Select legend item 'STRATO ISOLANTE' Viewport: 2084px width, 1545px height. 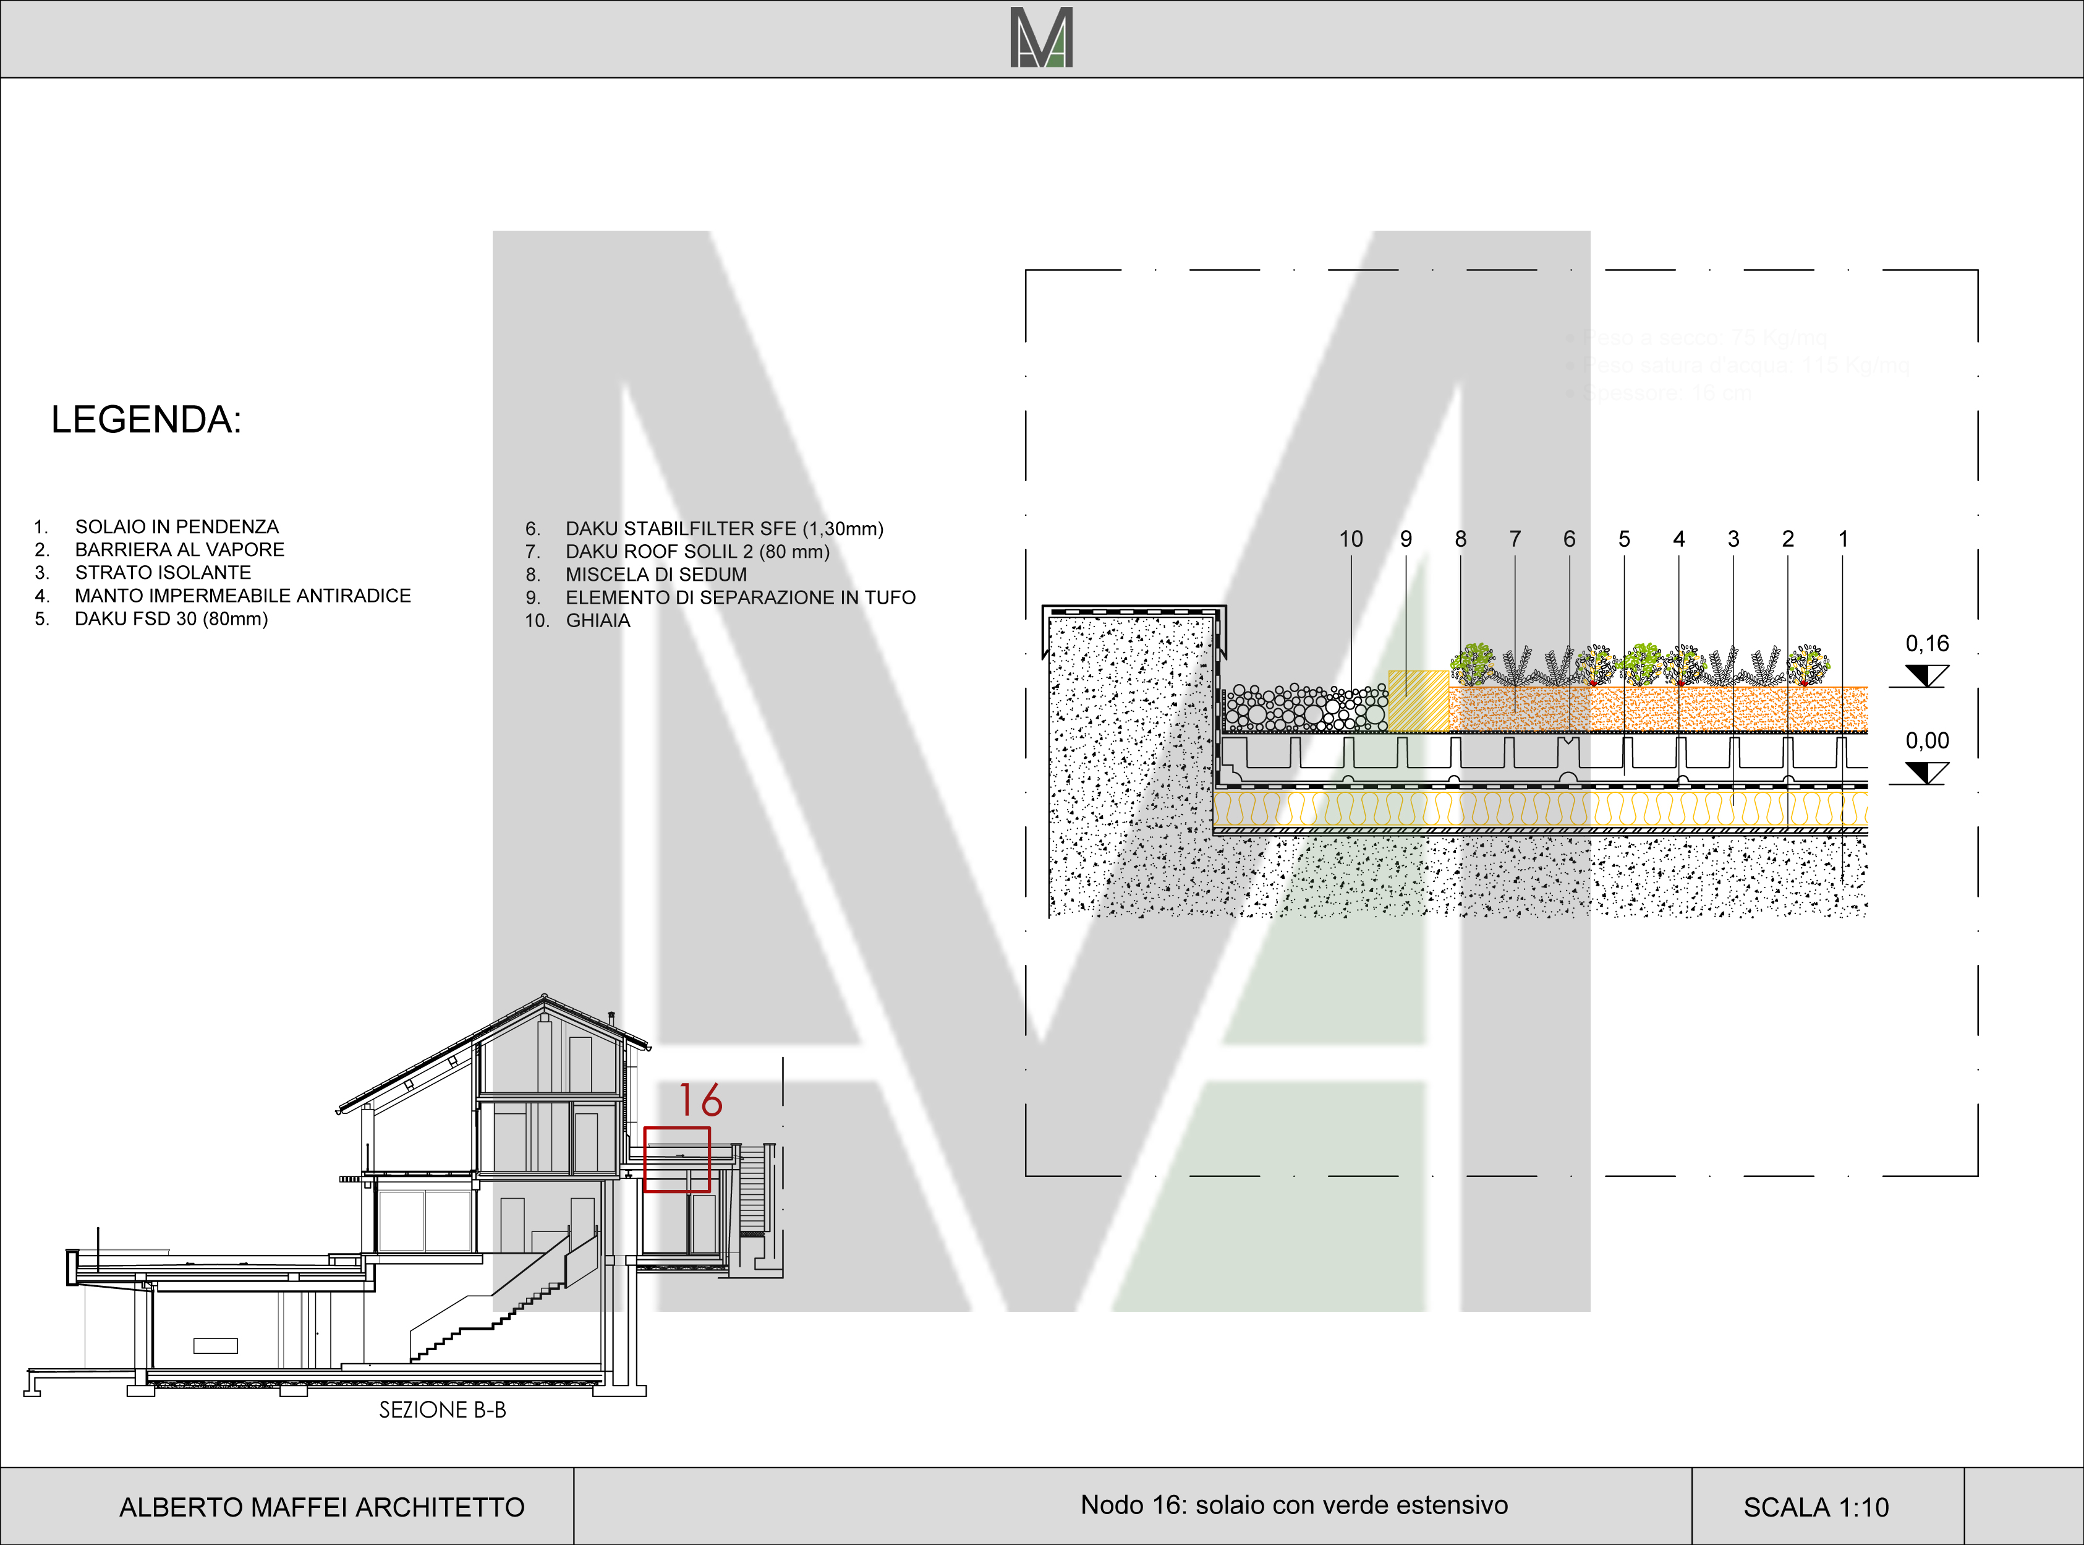[x=163, y=572]
